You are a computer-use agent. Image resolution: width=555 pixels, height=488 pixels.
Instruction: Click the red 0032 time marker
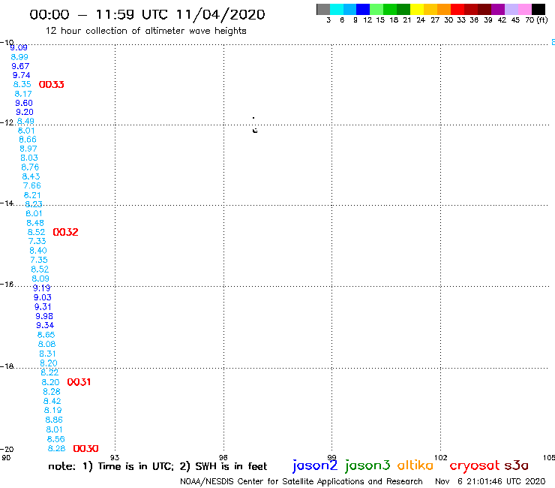[x=65, y=232]
